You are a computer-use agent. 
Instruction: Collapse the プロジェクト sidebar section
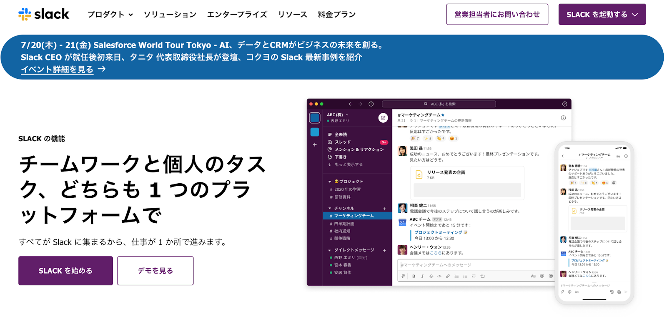coord(330,182)
